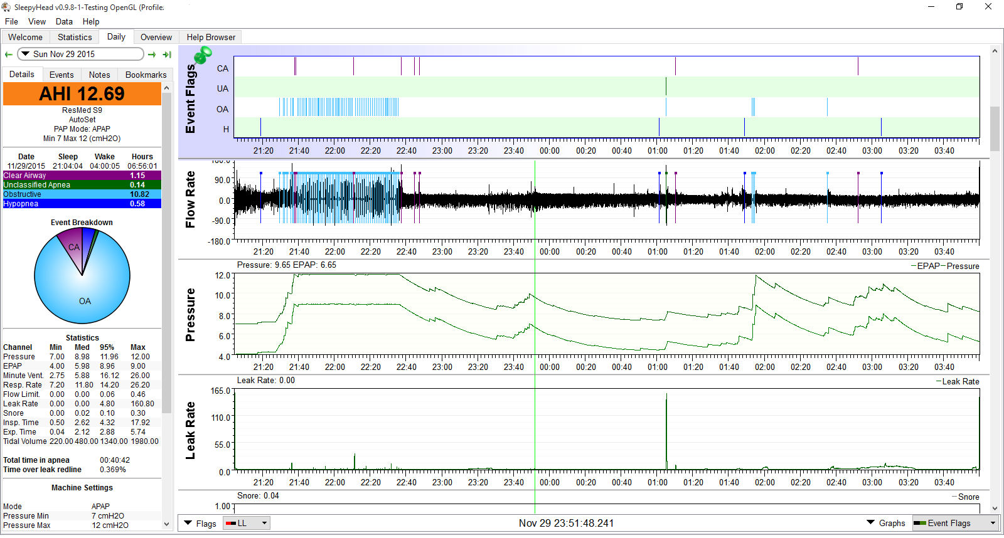Select the Daily tab
The image size is (1004, 538).
point(116,36)
